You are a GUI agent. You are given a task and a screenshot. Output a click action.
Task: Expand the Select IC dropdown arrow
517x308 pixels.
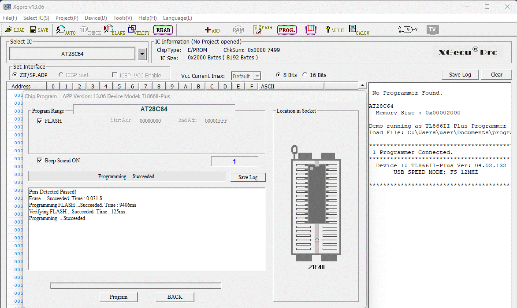[142, 54]
